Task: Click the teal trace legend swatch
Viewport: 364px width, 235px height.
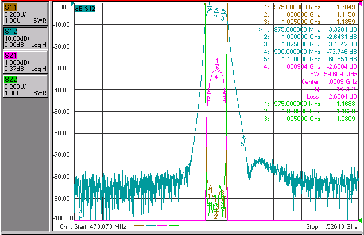Action: coord(150,226)
